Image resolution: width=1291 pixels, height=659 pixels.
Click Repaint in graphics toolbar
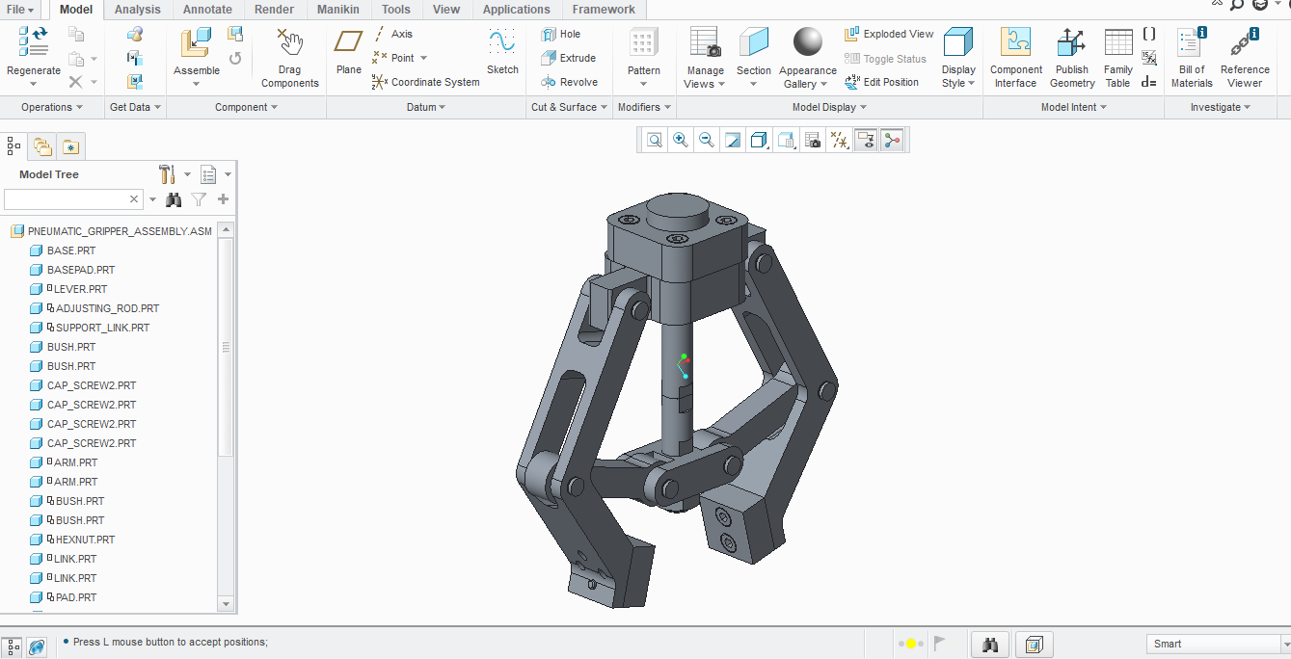click(733, 141)
